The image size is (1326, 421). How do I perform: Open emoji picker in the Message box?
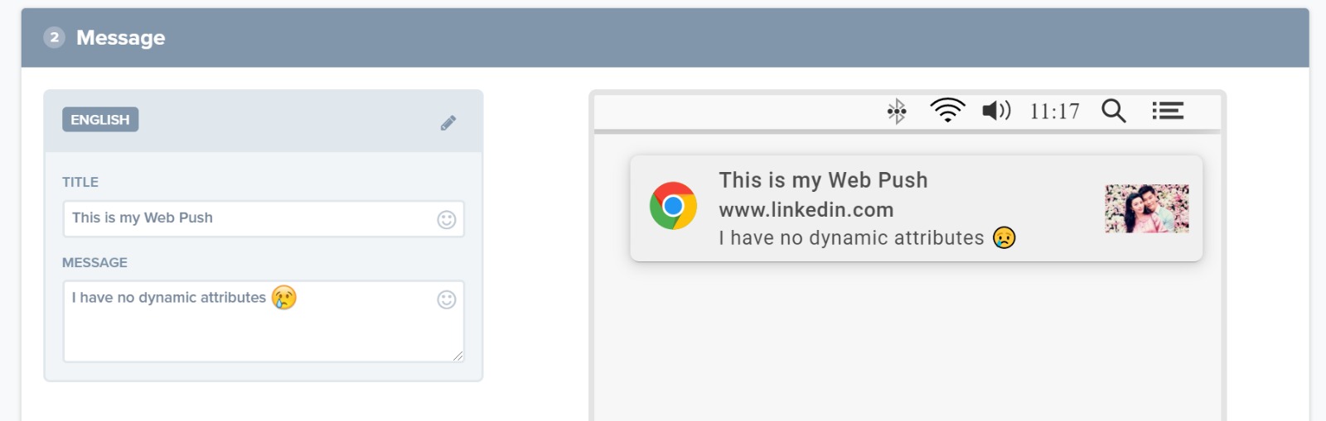447,299
